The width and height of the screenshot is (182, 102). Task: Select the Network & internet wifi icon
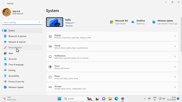tap(5, 42)
